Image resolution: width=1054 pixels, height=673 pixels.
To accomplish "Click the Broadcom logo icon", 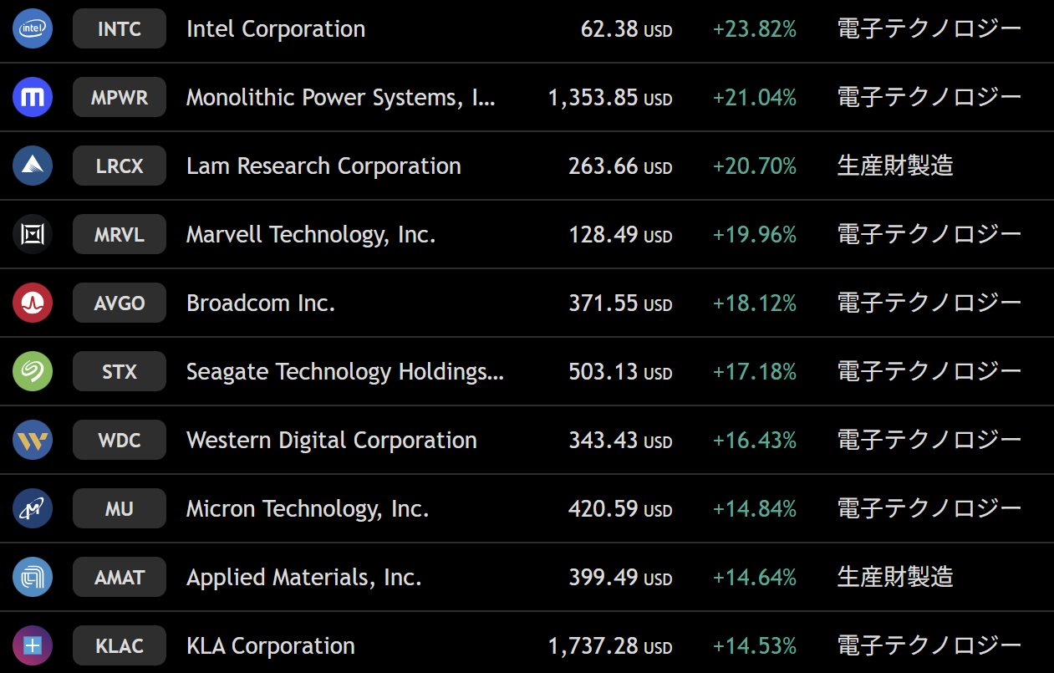I will pos(33,303).
